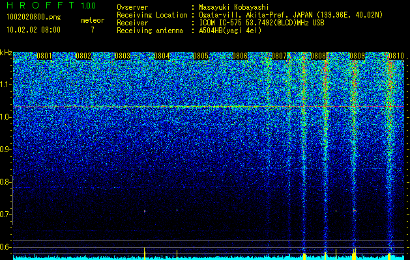Click the 1.1 kHz axis label
Image resolution: width=410 pixels, height=260 pixels.
(5, 85)
